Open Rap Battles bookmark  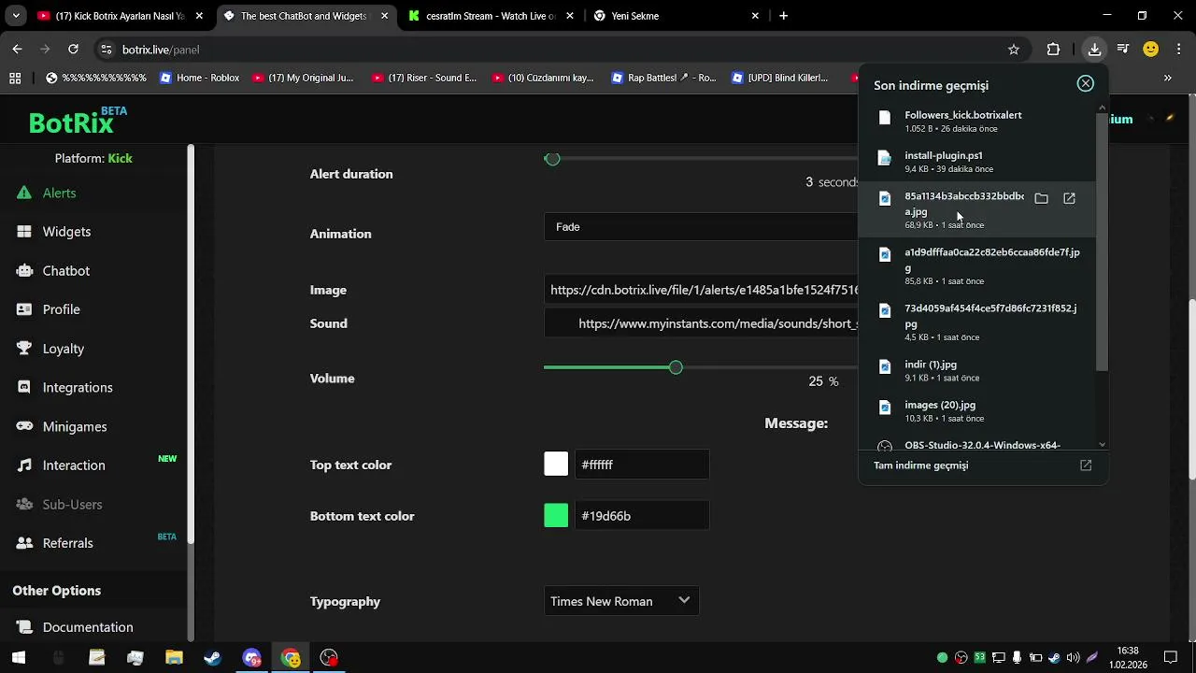[x=664, y=79]
